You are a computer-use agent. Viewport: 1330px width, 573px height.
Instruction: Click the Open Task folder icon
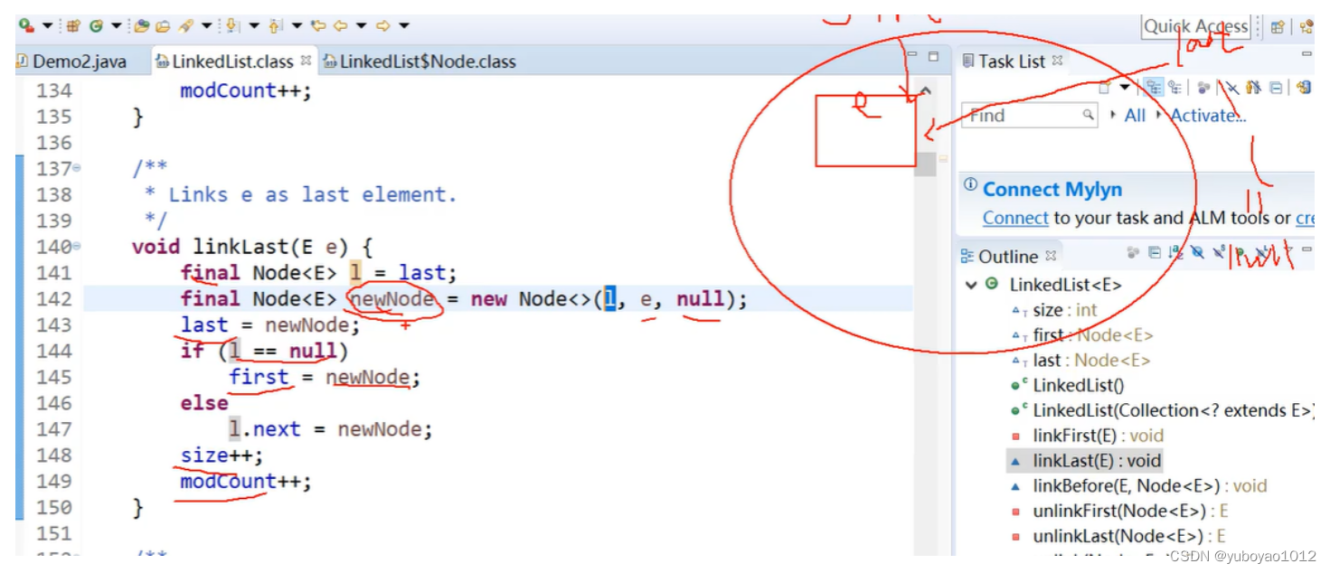tap(164, 25)
